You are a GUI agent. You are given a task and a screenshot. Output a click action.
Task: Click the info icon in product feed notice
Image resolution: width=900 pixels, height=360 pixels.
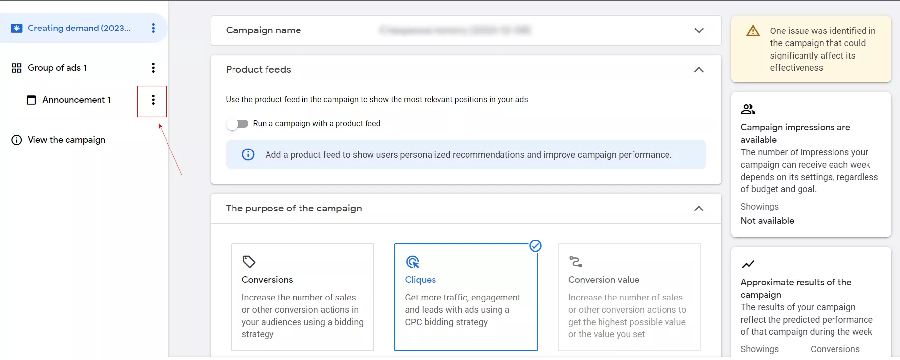click(248, 154)
